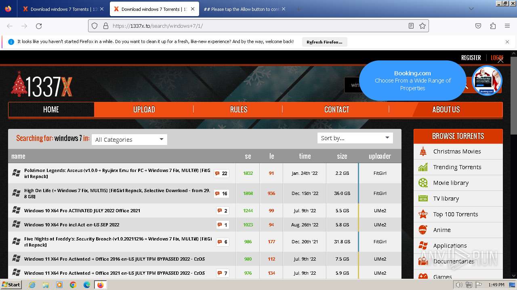Bookmark this page using the star icon
This screenshot has height=290, width=517.
pos(422,26)
